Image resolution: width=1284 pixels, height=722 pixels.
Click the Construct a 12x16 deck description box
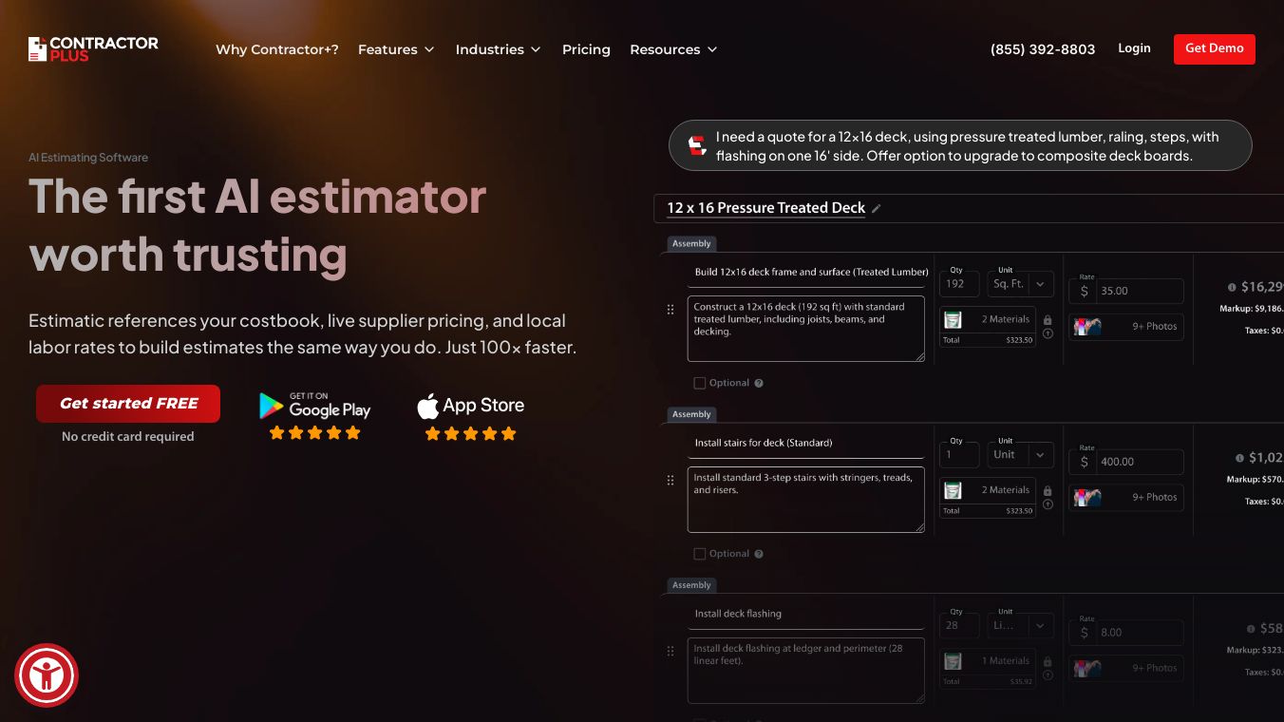click(806, 329)
